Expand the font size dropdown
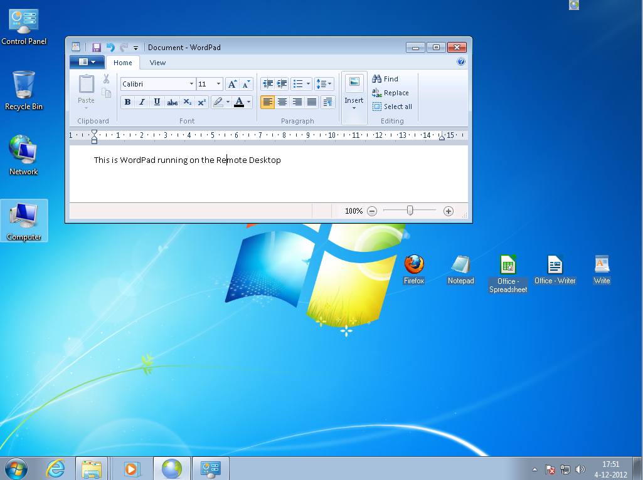Image resolution: width=643 pixels, height=480 pixels. point(218,84)
